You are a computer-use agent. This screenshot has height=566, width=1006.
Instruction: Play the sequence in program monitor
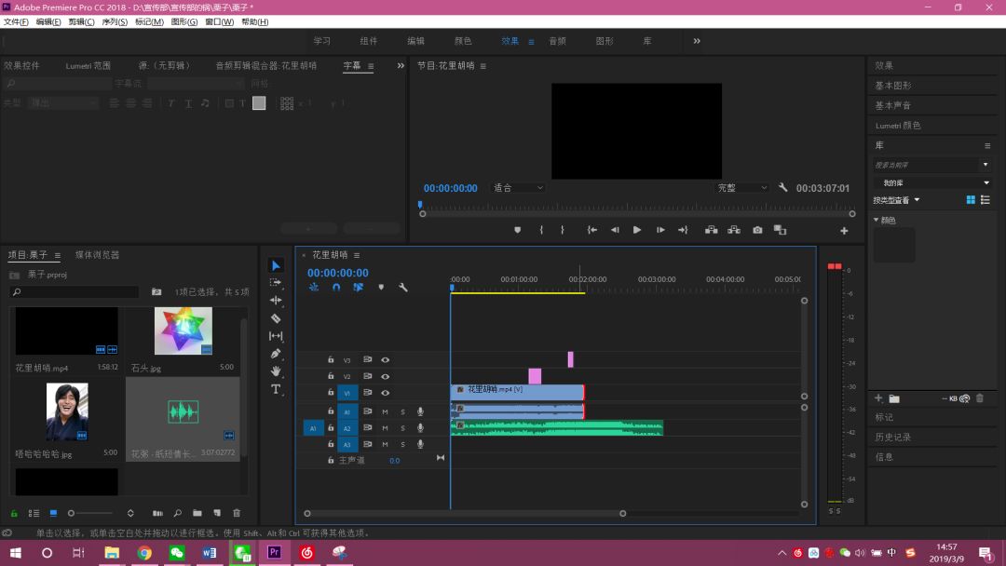coord(637,230)
